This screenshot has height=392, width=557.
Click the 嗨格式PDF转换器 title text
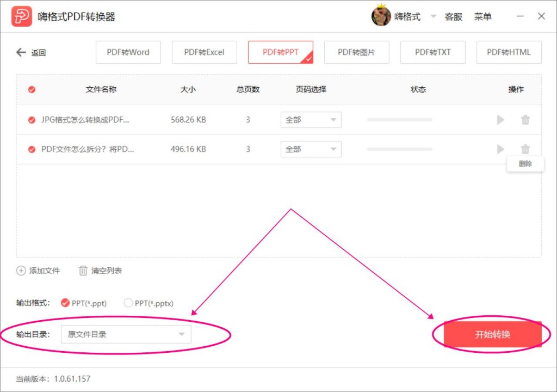[x=77, y=17]
